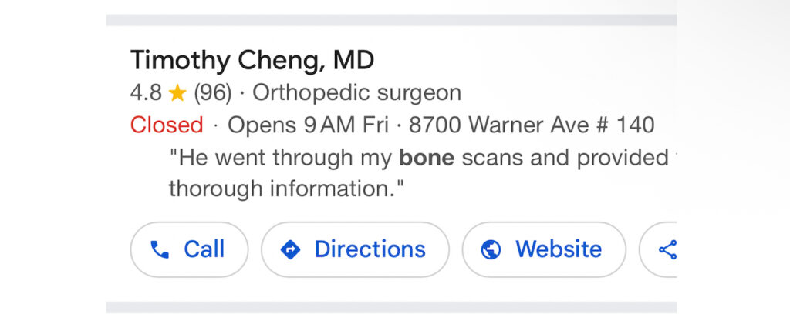Click the 8700 Warner Ave # 140 address
This screenshot has width=790, height=314.
(x=532, y=125)
